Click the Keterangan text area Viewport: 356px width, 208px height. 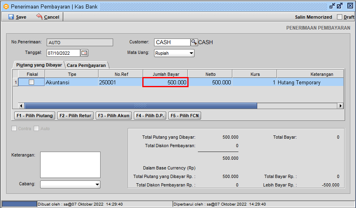pyautogui.click(x=70, y=165)
